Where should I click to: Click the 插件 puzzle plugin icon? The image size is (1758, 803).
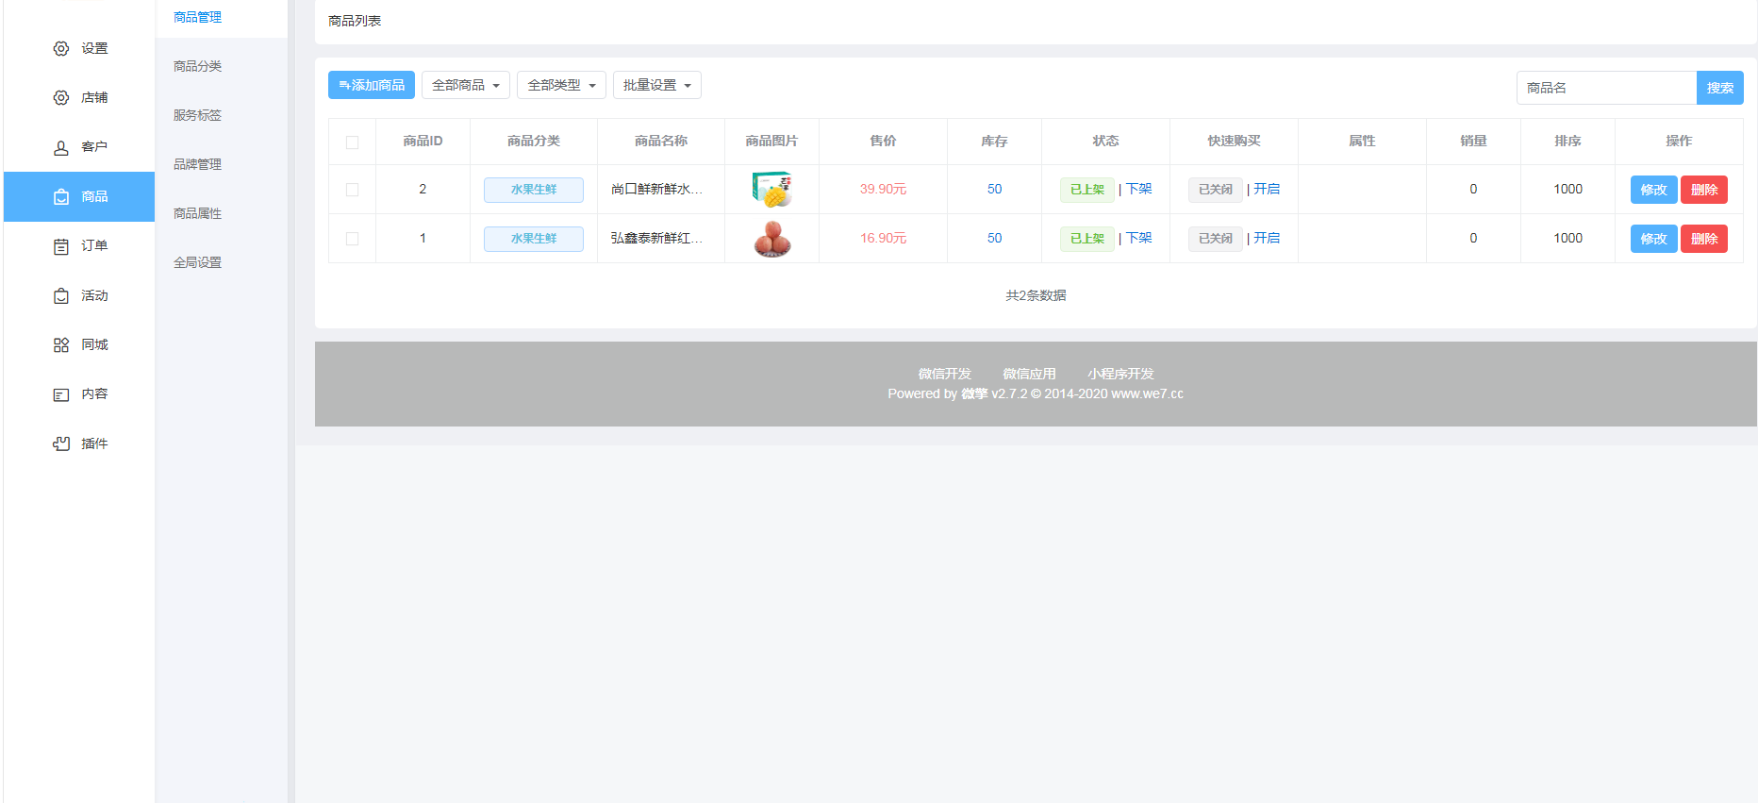[x=61, y=443]
